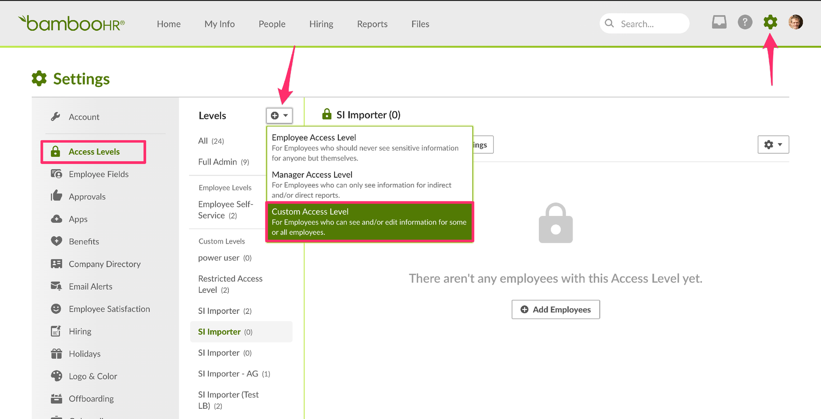The height and width of the screenshot is (419, 821).
Task: Click the Apps cloud icon
Action: (x=56, y=219)
